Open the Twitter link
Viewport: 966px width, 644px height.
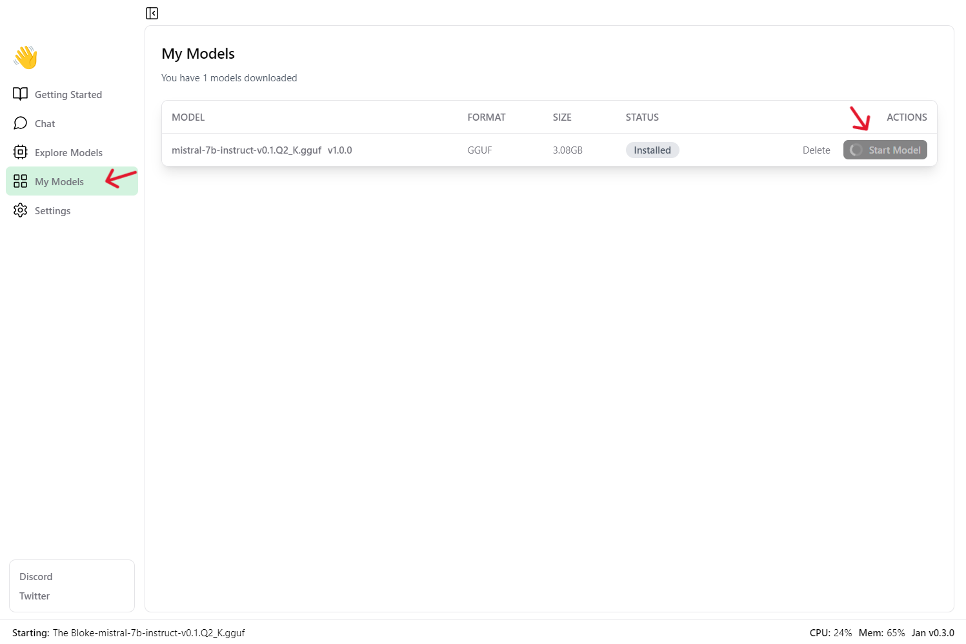(x=35, y=596)
